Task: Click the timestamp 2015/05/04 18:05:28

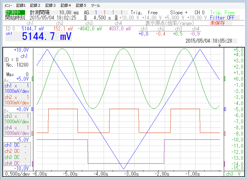Action: click(209, 41)
